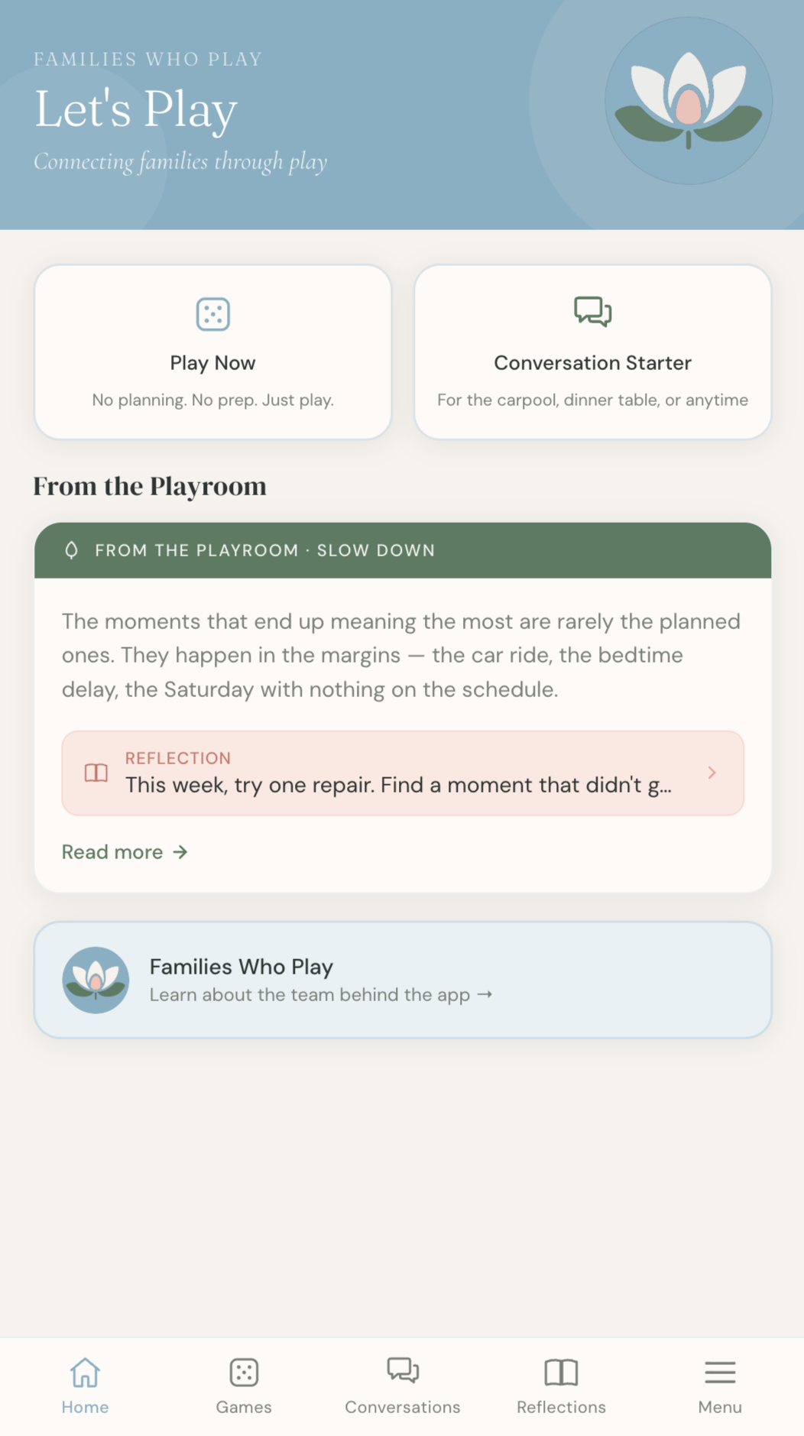This screenshot has width=804, height=1436.
Task: Click the Let's Play header title
Action: click(x=136, y=109)
